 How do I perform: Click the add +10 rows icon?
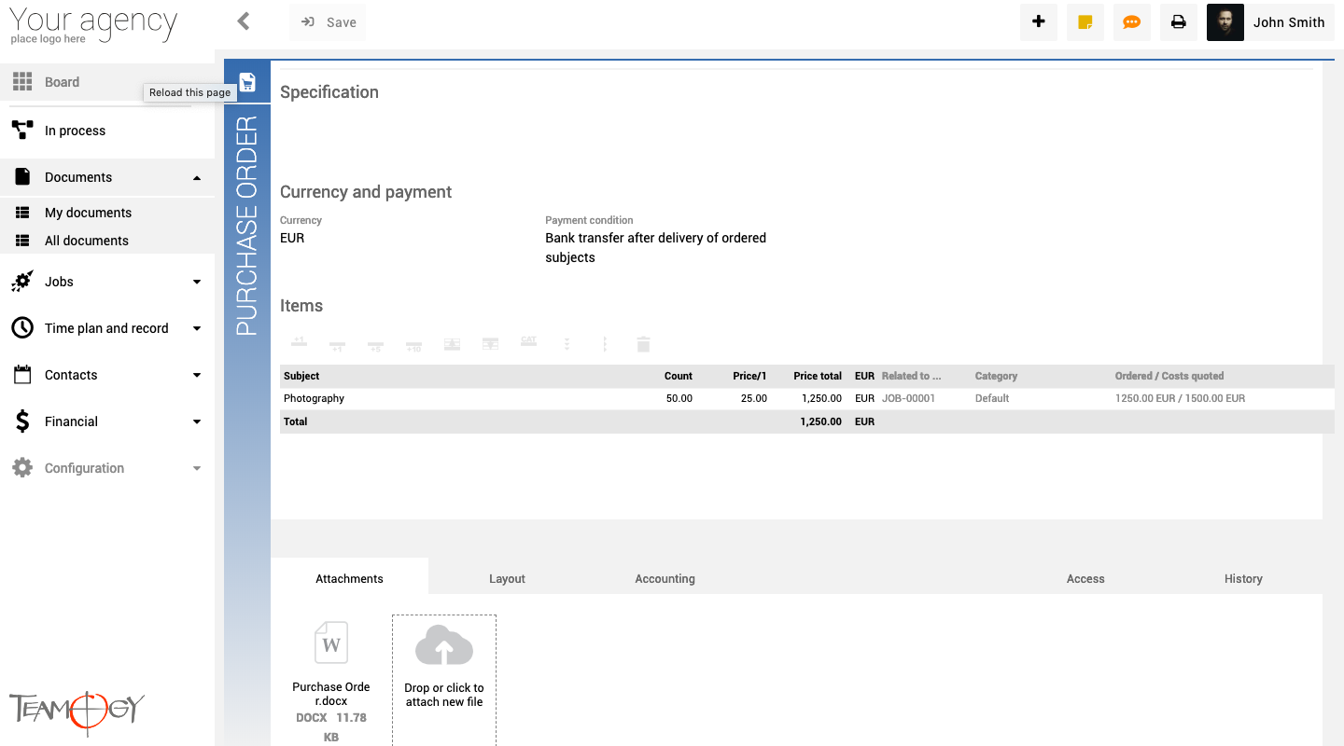[413, 345]
